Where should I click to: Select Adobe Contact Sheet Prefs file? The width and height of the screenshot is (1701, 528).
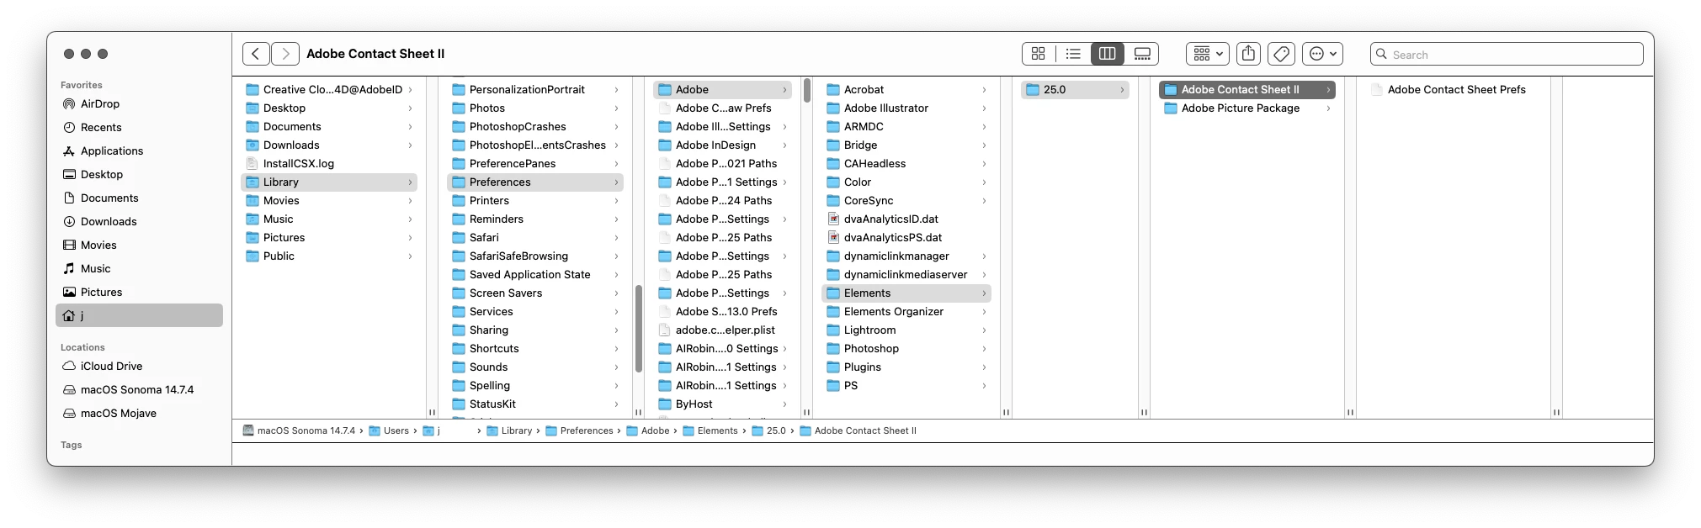pyautogui.click(x=1454, y=90)
